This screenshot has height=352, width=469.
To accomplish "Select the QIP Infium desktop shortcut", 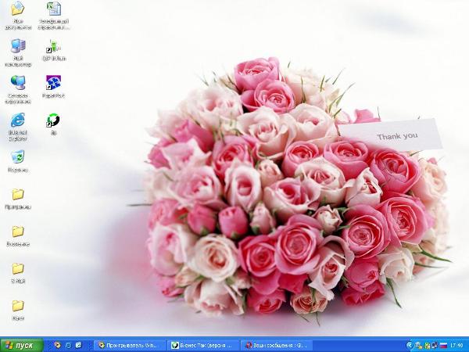I will click(x=53, y=46).
